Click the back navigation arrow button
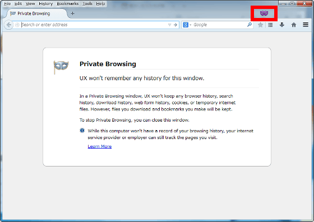The image size is (314, 222). tap(8, 25)
